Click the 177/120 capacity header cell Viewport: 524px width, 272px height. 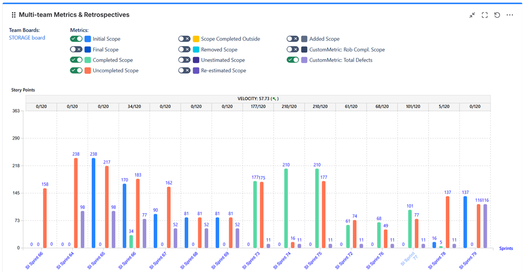[x=258, y=106]
